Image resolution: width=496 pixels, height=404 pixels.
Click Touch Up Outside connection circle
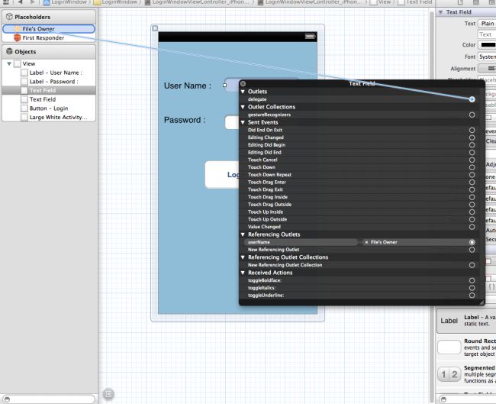[x=472, y=219]
